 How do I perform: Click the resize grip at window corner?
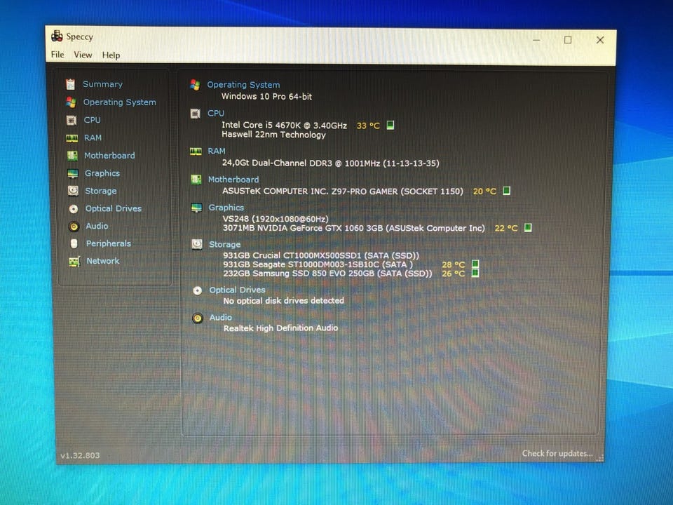pyautogui.click(x=600, y=458)
